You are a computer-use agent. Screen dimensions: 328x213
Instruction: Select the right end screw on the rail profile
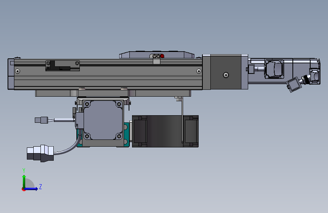[x=199, y=71]
